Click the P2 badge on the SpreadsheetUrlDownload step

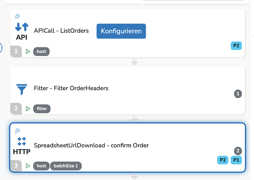(222, 160)
